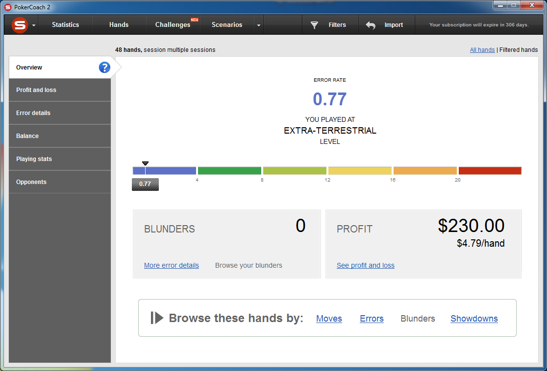
Task: Click the 48 hands session summary text
Action: [x=165, y=50]
